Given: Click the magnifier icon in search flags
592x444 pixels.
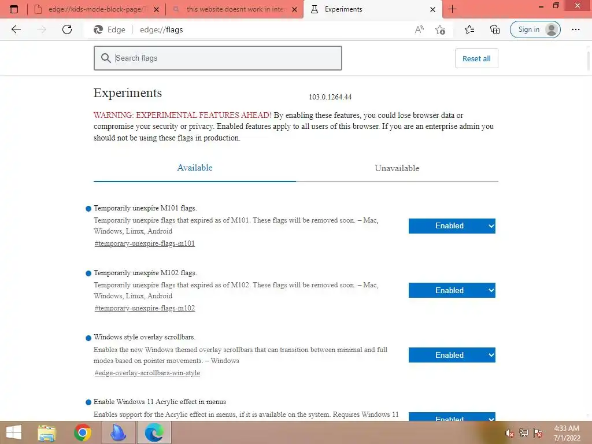Looking at the screenshot, I should 106,58.
